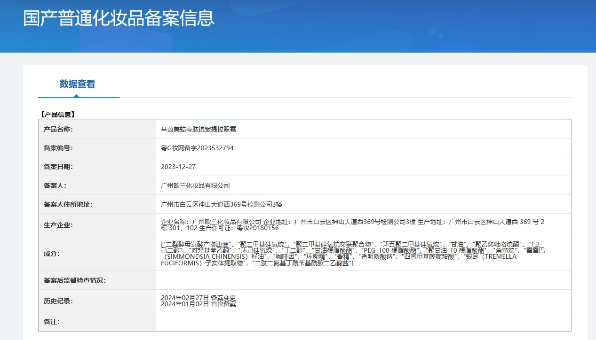
Task: Click the record 2024年01月02日 首次备案
Action: 198,304
